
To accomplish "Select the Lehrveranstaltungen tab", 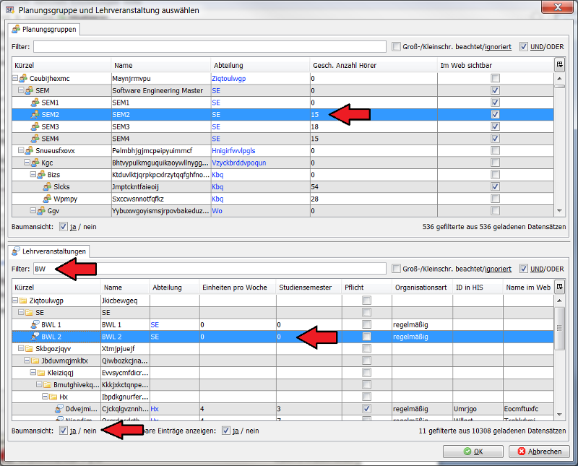I will pyautogui.click(x=49, y=251).
